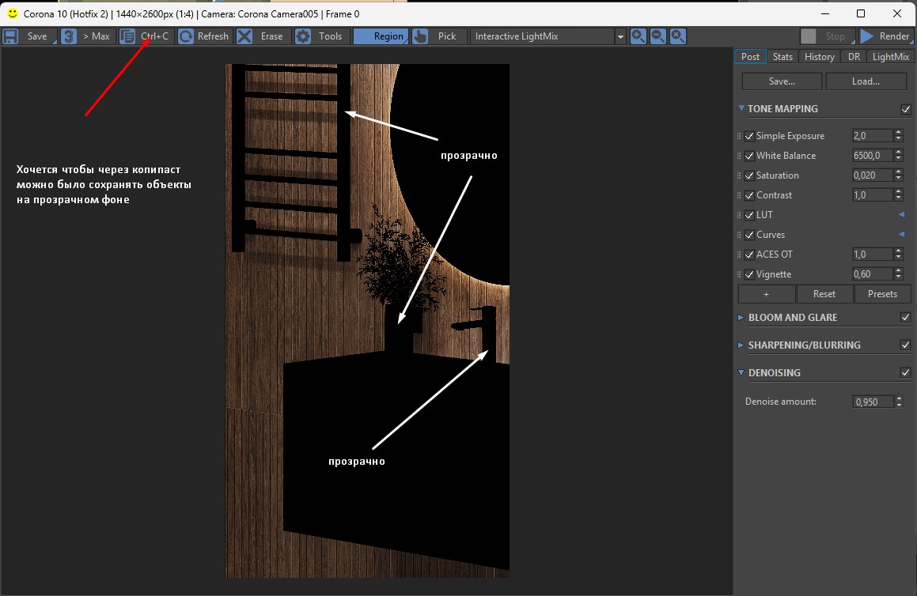
Task: Click the Pick hand pointer icon
Action: [x=420, y=36]
